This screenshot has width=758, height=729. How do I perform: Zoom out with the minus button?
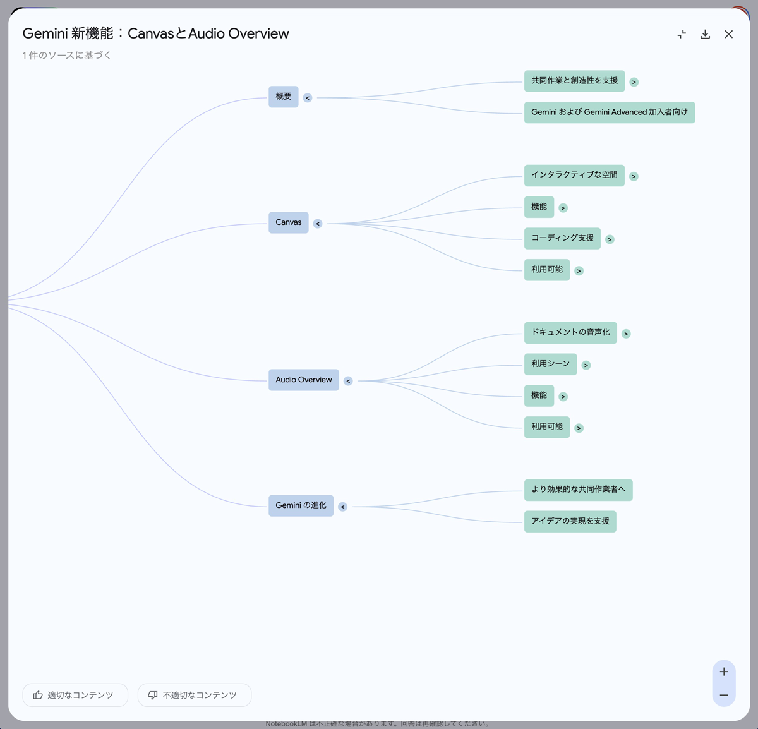[x=724, y=695]
